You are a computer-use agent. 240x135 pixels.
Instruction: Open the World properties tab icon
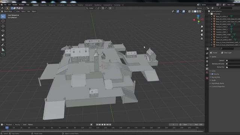[207, 72]
